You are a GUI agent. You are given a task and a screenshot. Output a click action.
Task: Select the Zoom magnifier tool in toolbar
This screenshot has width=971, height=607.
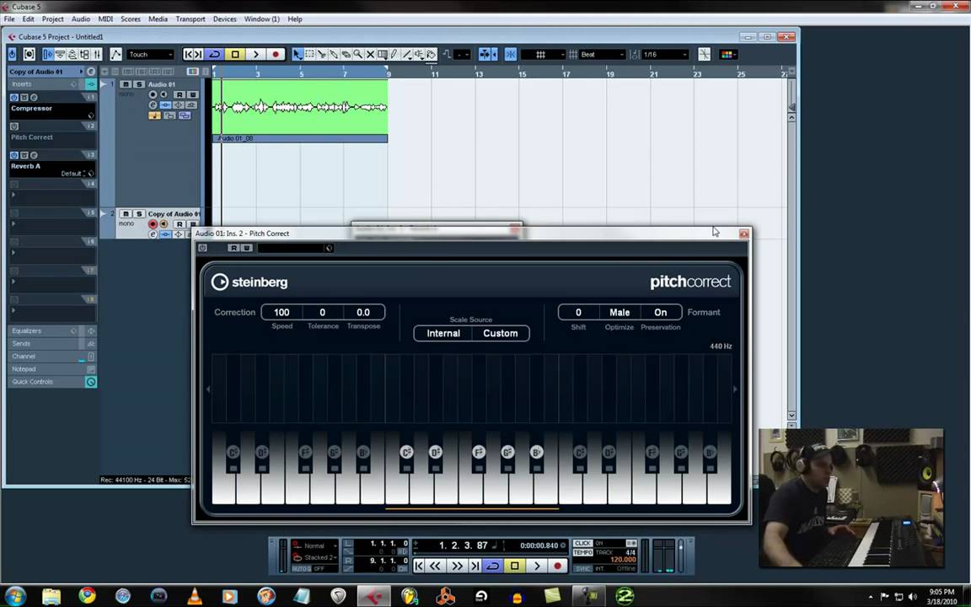pyautogui.click(x=357, y=55)
